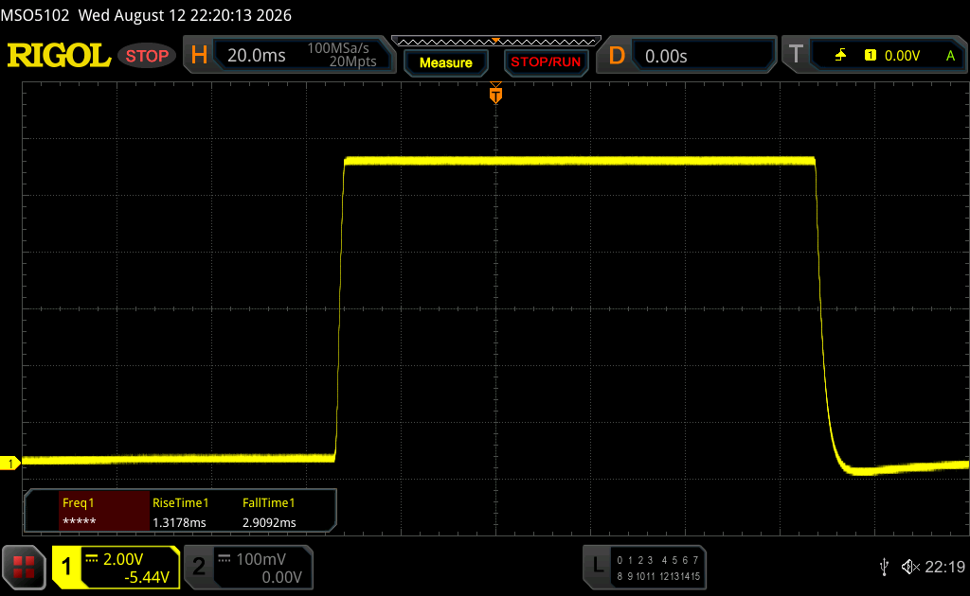Viewport: 970px width, 596px height.
Task: Click the 22:19 clock
Action: point(944,567)
